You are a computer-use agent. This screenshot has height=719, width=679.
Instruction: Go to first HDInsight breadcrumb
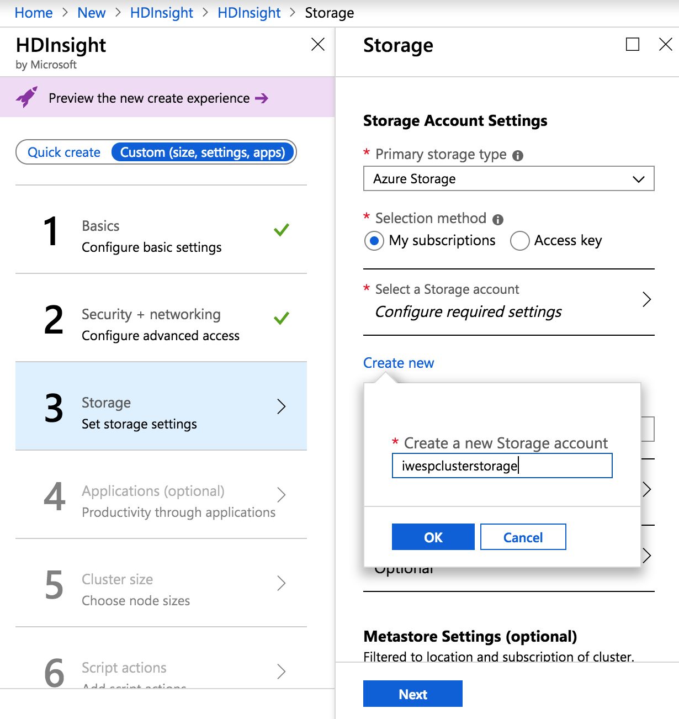coord(162,13)
